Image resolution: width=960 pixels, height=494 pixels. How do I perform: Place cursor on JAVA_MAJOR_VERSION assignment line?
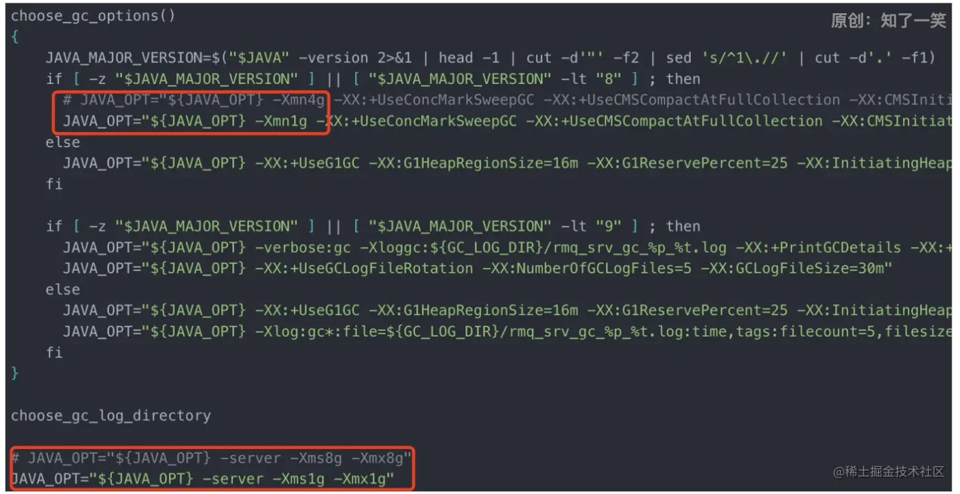pyautogui.click(x=490, y=58)
